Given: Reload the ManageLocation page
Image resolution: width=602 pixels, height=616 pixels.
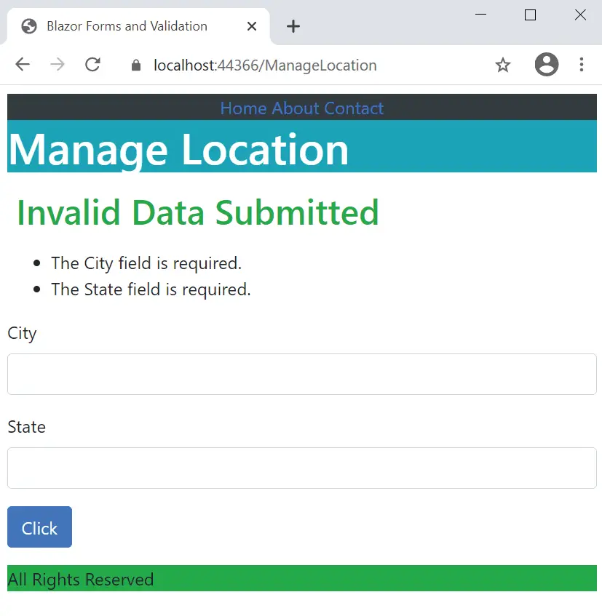Looking at the screenshot, I should 92,65.
